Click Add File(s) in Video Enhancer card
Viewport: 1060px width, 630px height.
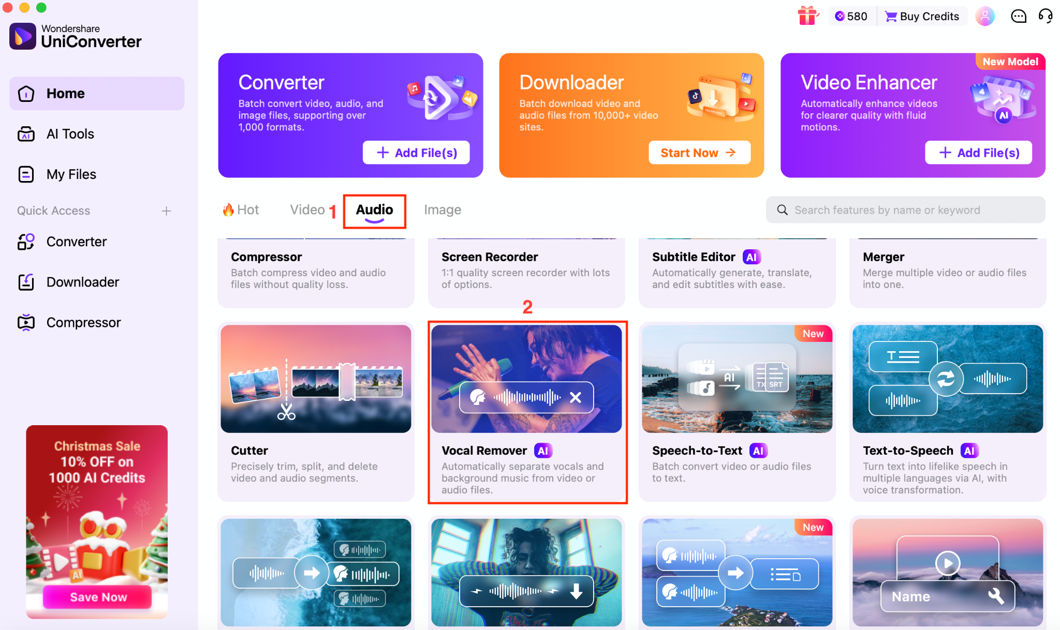point(978,153)
